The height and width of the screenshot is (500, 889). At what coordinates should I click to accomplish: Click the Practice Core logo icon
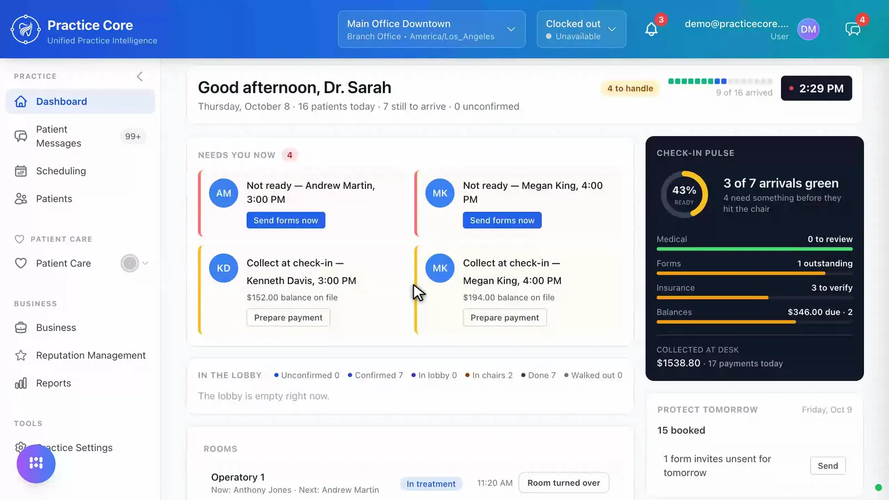(26, 29)
